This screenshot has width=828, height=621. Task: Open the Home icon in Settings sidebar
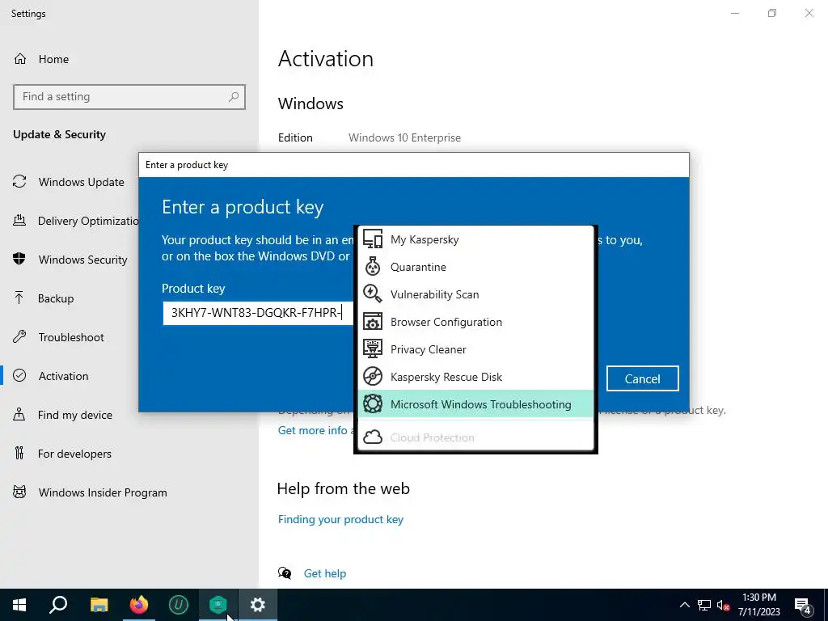coord(20,58)
